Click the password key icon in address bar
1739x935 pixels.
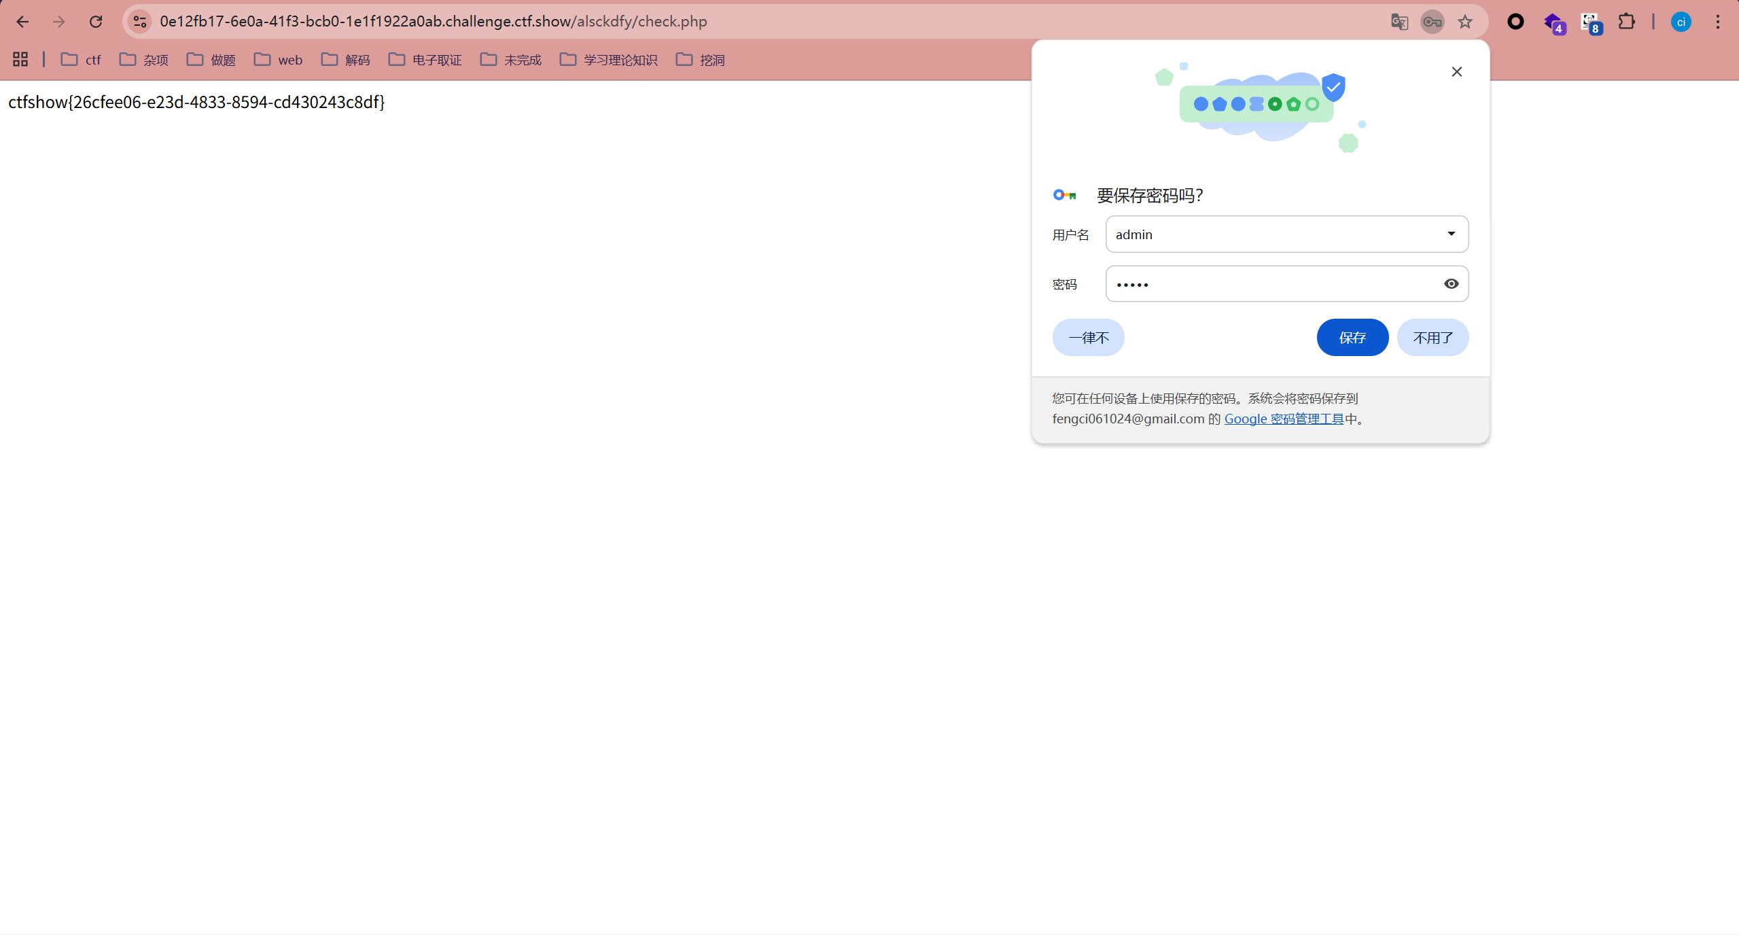(1432, 22)
